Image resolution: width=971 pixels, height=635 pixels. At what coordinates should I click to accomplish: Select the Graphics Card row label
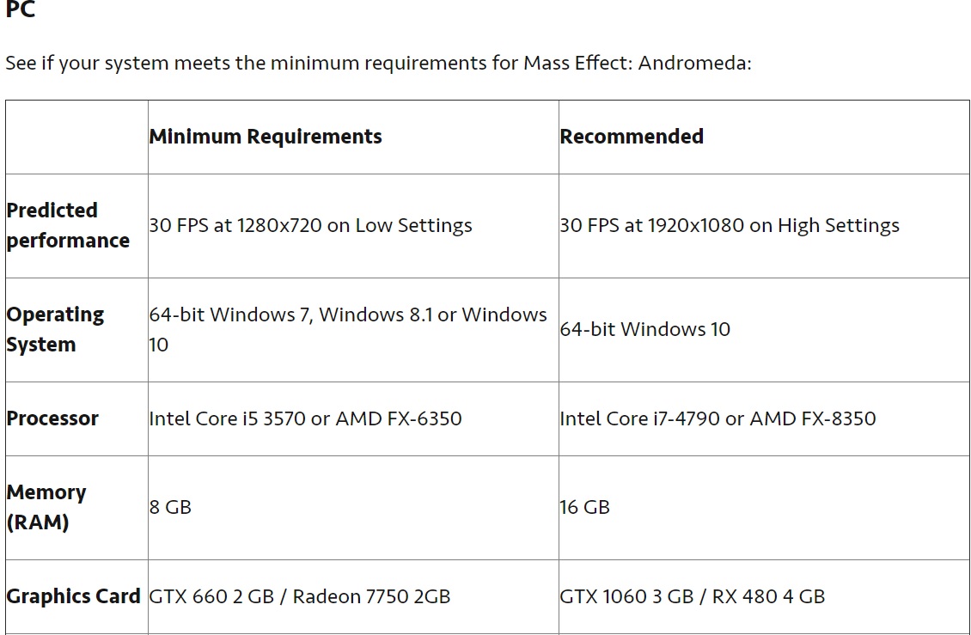click(x=73, y=596)
